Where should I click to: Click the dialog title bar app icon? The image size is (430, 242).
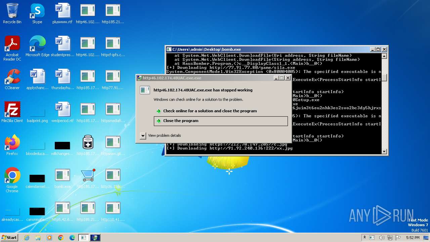[x=139, y=78]
